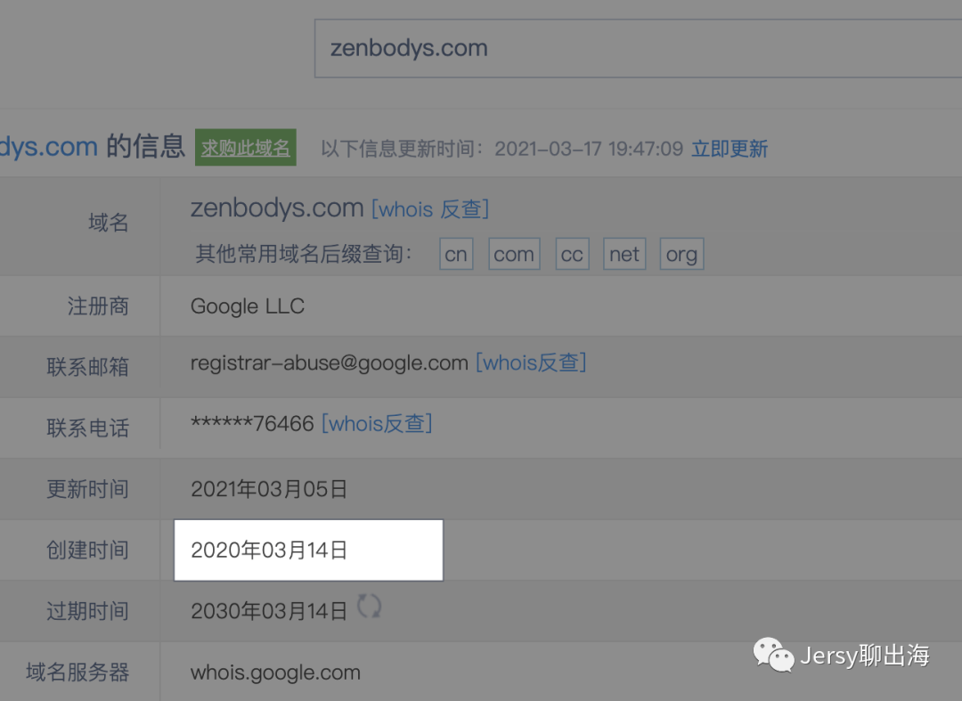
Task: Click the WeChat logo icon in watermark
Action: coord(774,655)
